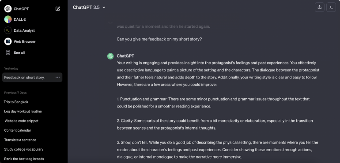Screen dimensions: 340x163
Task: Select the Data Analyst icon
Action: click(8, 30)
